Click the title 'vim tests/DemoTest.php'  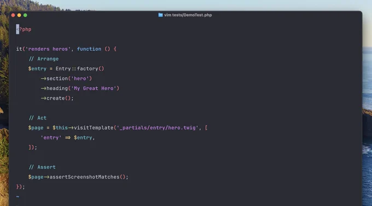(x=188, y=15)
